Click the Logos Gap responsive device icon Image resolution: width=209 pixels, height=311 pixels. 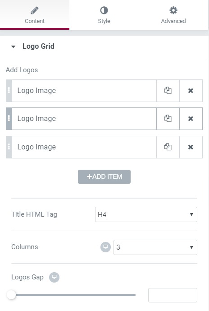(54, 277)
